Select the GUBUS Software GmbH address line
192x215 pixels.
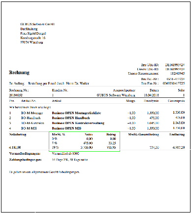point(37,24)
